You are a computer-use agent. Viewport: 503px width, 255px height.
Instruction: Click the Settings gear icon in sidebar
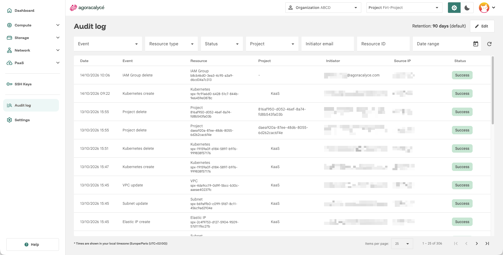coord(9,120)
